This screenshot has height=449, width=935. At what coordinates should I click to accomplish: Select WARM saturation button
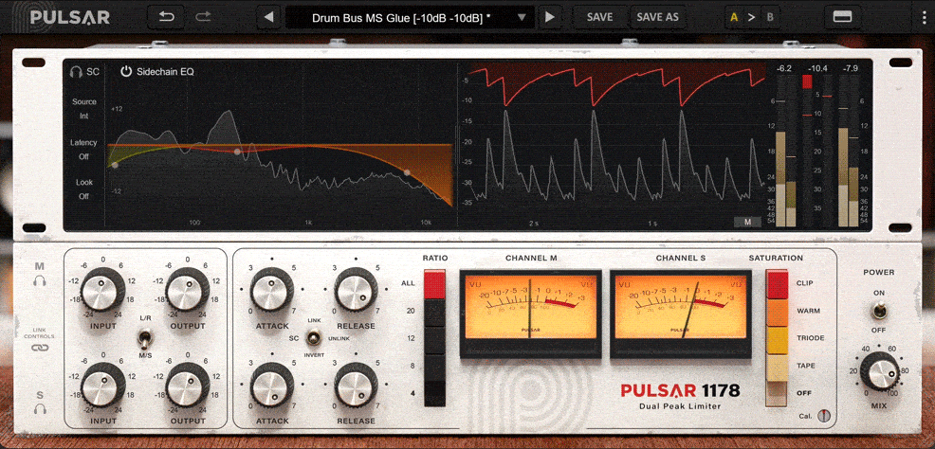coord(777,312)
